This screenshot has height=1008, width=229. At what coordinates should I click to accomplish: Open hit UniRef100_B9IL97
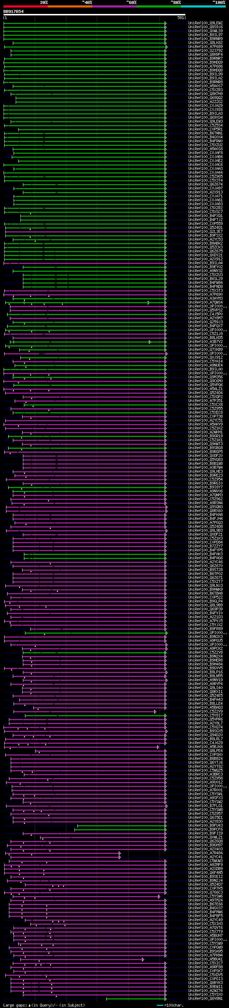(x=205, y=35)
